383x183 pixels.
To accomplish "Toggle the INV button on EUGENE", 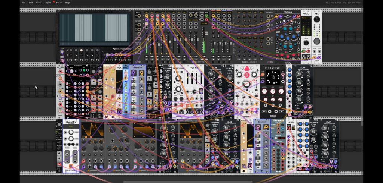I will tap(281, 111).
